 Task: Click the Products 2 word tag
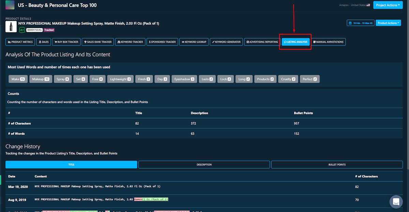pyautogui.click(x=265, y=79)
